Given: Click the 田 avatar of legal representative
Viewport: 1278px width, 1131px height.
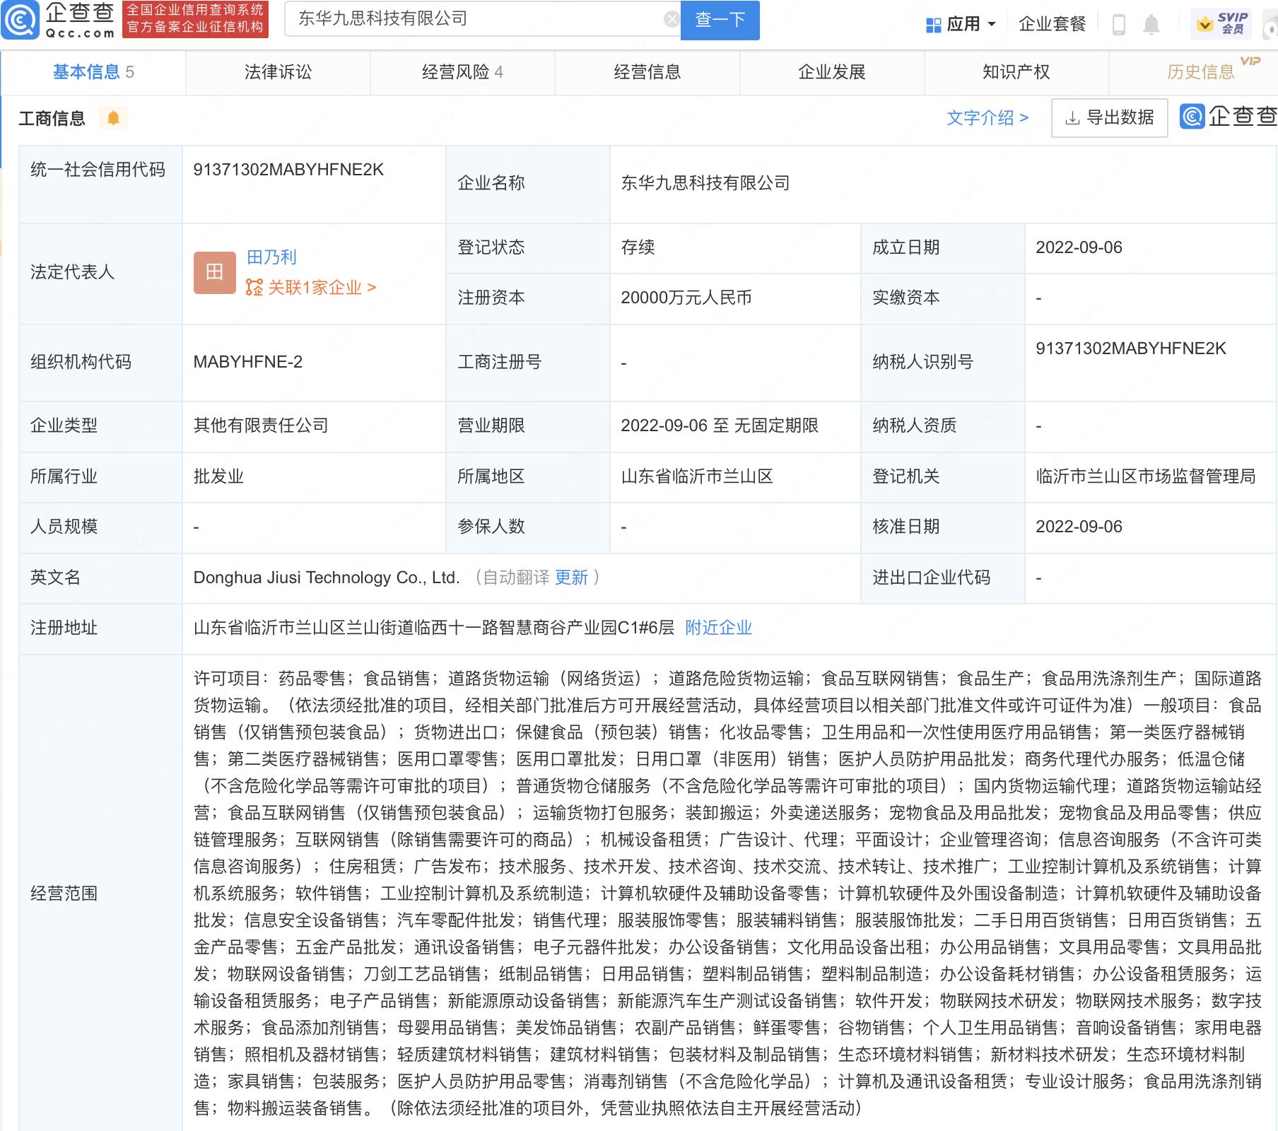Looking at the screenshot, I should [x=215, y=272].
